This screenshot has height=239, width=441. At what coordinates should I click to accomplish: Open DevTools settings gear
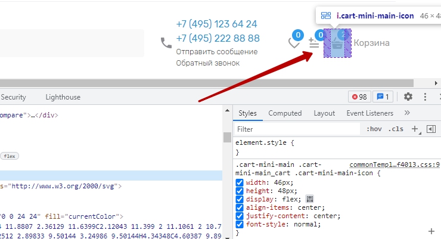[x=408, y=97]
